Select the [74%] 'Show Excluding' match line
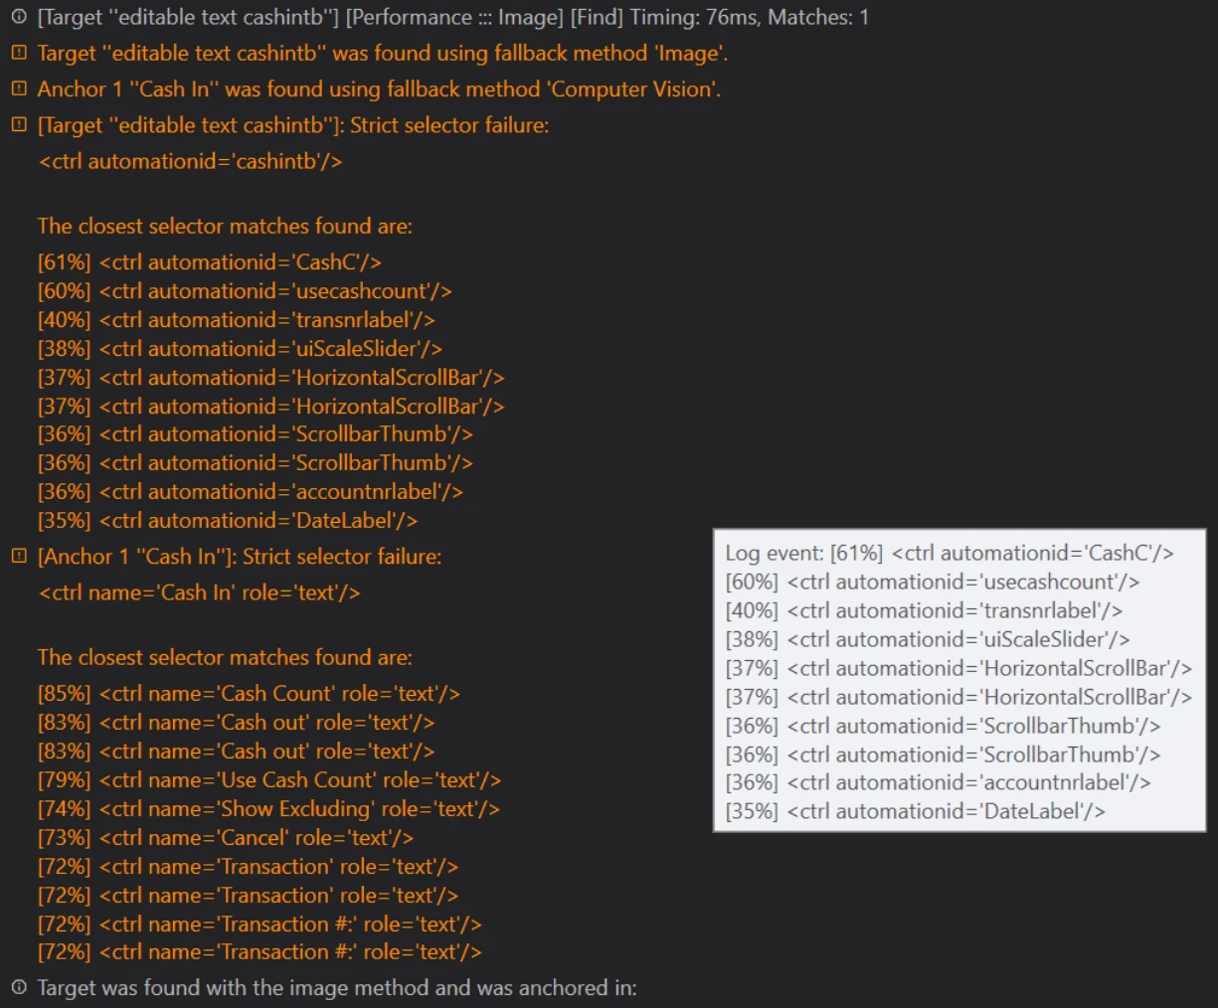 [x=268, y=809]
